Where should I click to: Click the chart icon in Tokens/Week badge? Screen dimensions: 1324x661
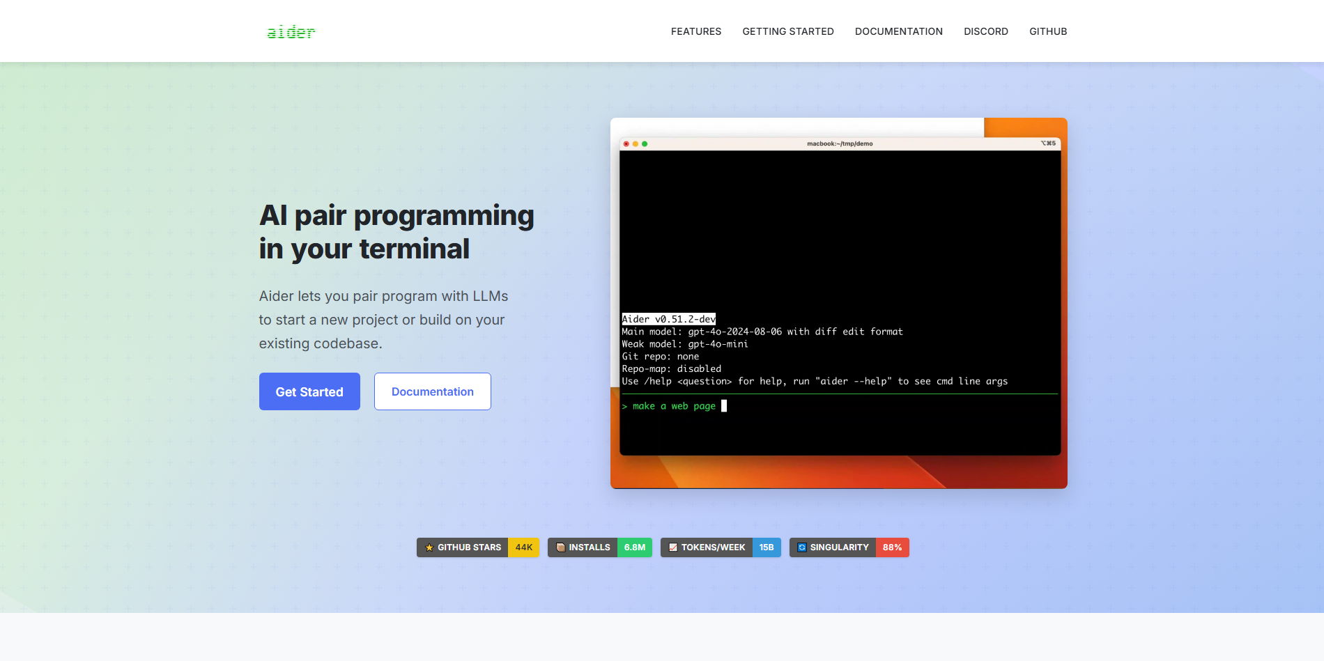point(673,547)
